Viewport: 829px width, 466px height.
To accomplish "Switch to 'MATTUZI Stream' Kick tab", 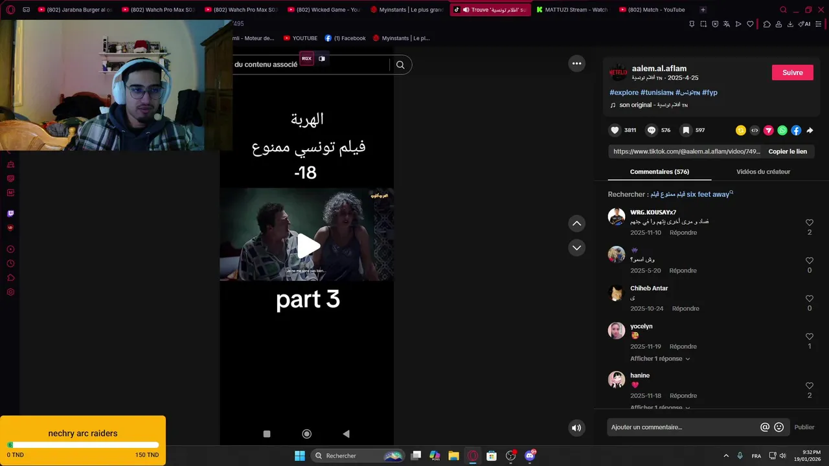I will click(572, 10).
